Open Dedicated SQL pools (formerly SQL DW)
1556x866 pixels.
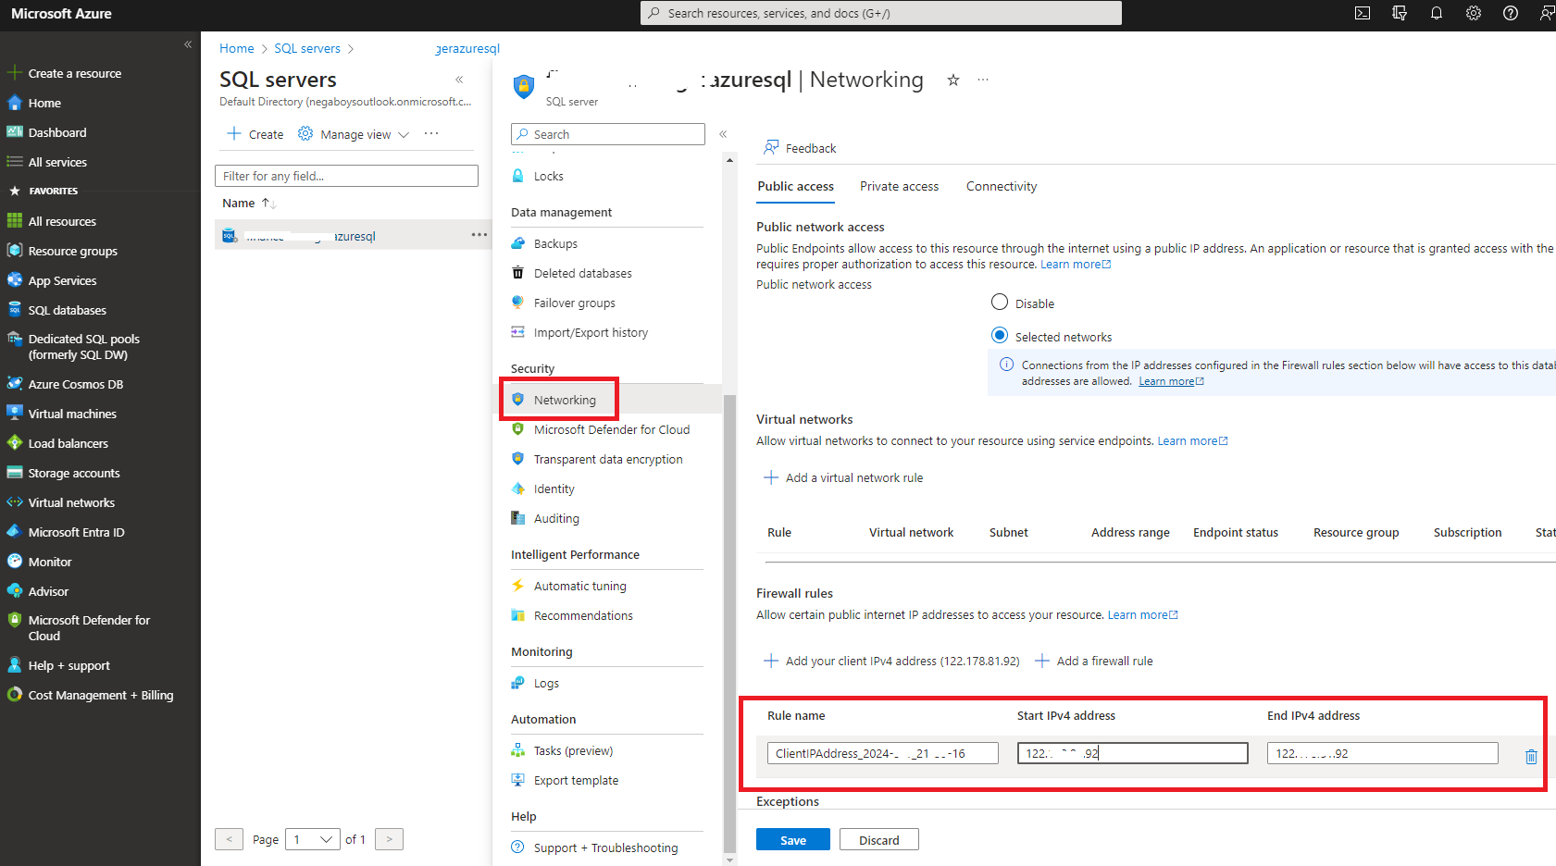click(x=83, y=347)
